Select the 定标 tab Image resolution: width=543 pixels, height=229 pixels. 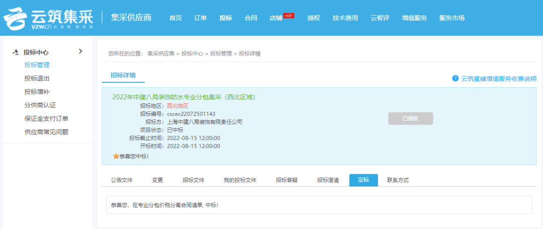(364, 180)
